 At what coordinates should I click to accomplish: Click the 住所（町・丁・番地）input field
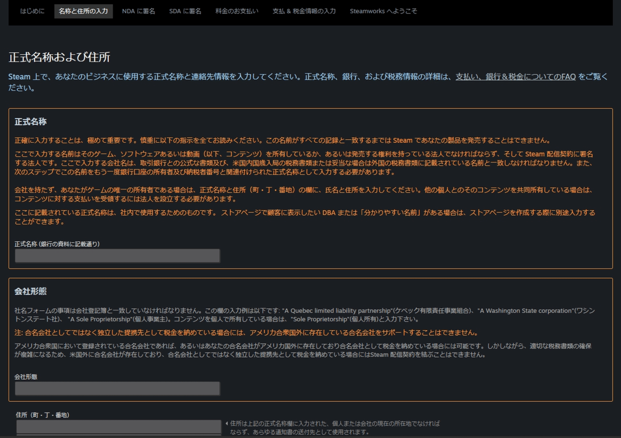coord(119,427)
